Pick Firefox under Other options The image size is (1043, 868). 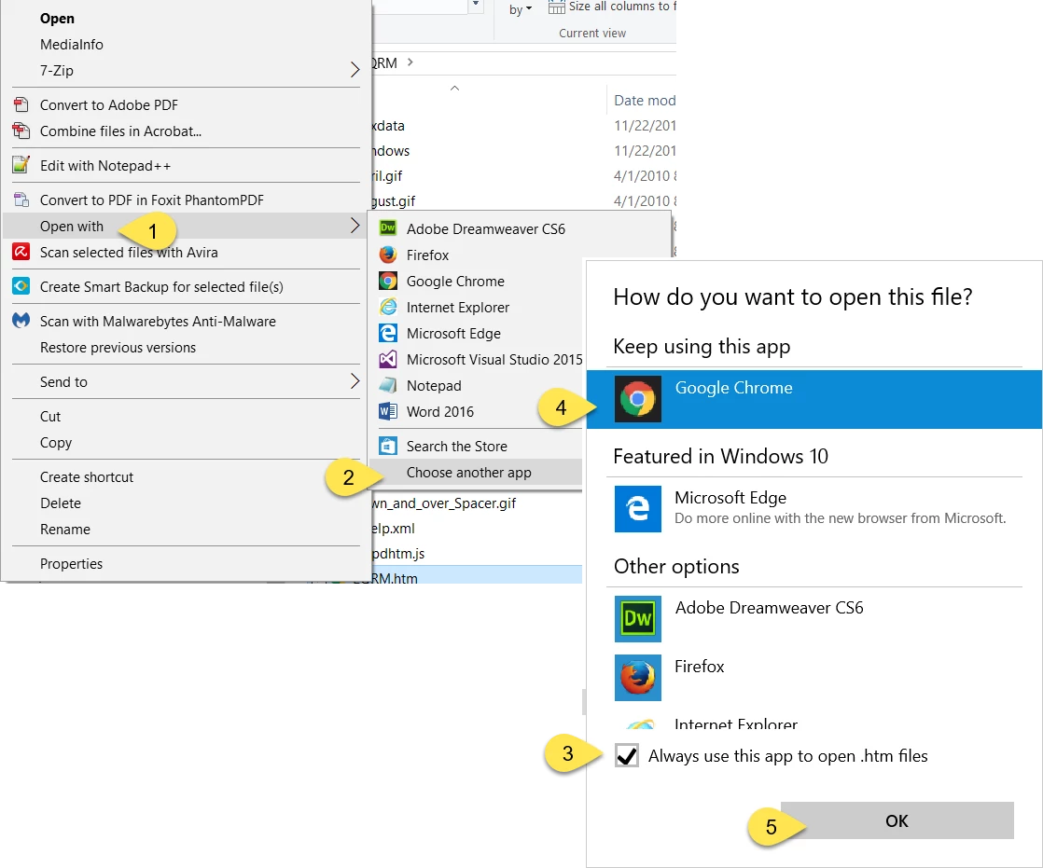(x=699, y=667)
